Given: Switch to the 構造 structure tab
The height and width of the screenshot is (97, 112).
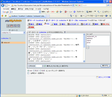Looking at the screenshot, I should pyautogui.click(x=39, y=24).
